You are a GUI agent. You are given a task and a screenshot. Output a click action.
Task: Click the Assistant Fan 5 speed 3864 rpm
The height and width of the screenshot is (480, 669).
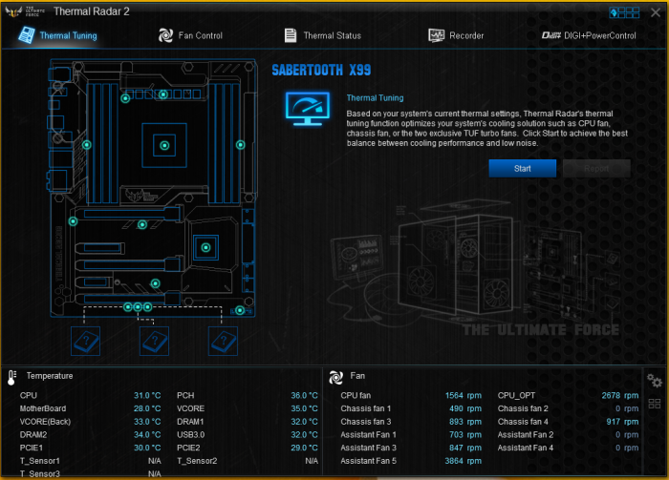pyautogui.click(x=464, y=461)
